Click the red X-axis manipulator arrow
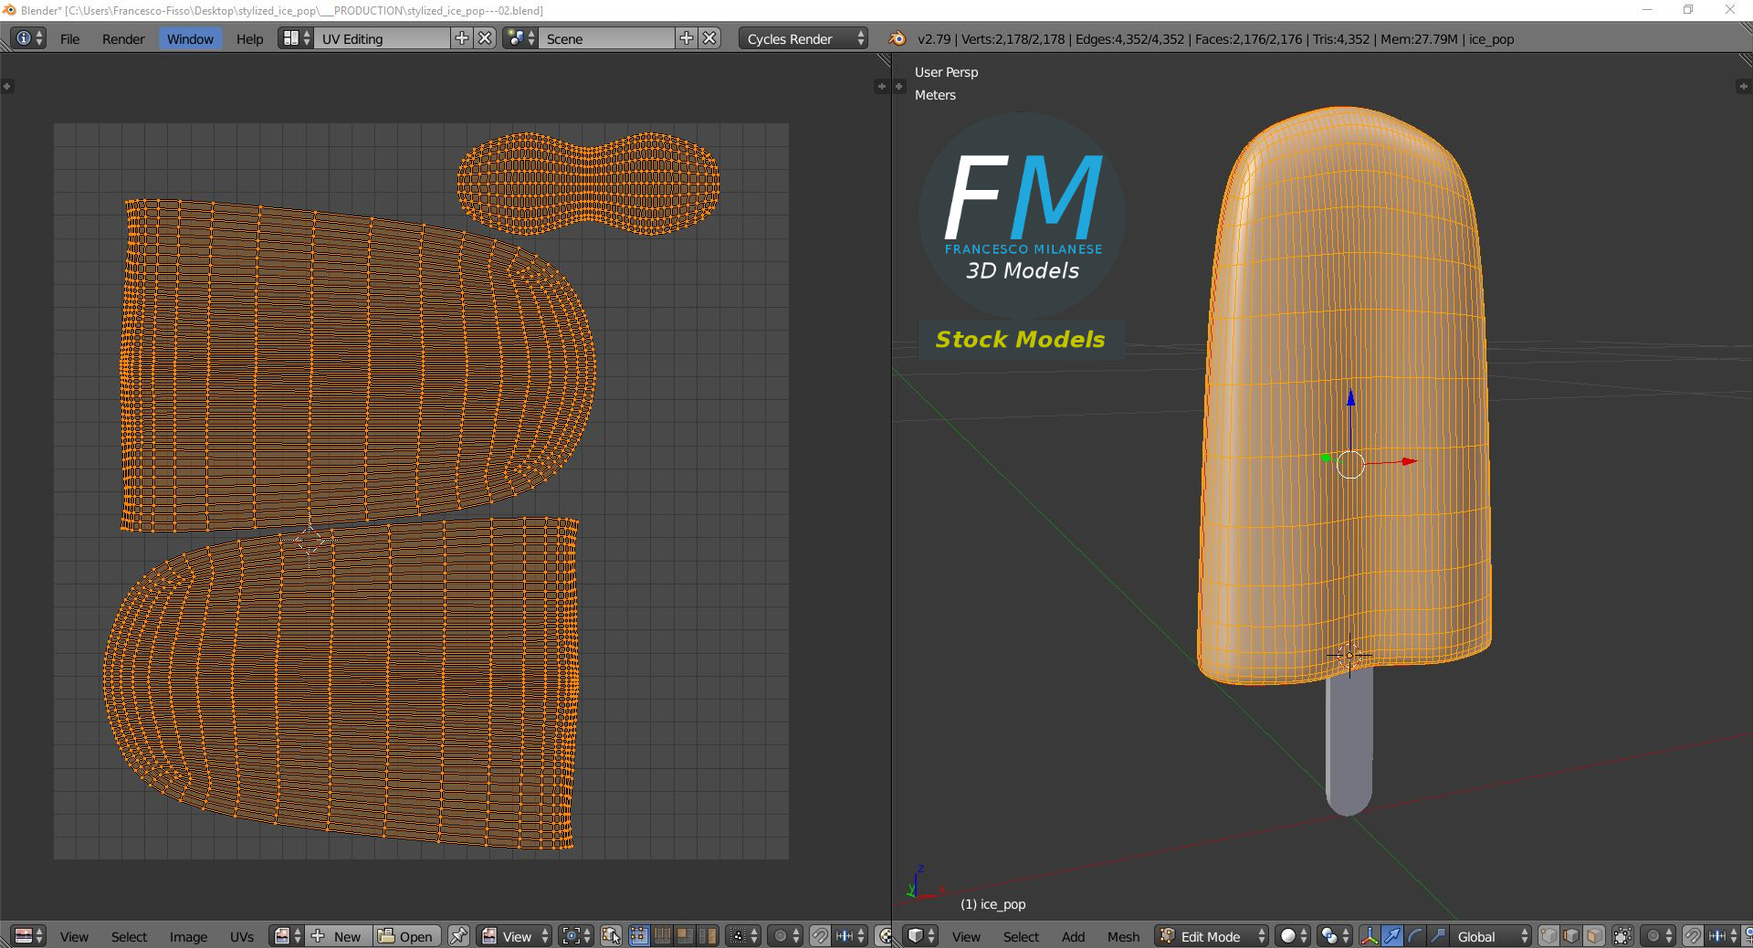This screenshot has width=1753, height=948. [1410, 461]
